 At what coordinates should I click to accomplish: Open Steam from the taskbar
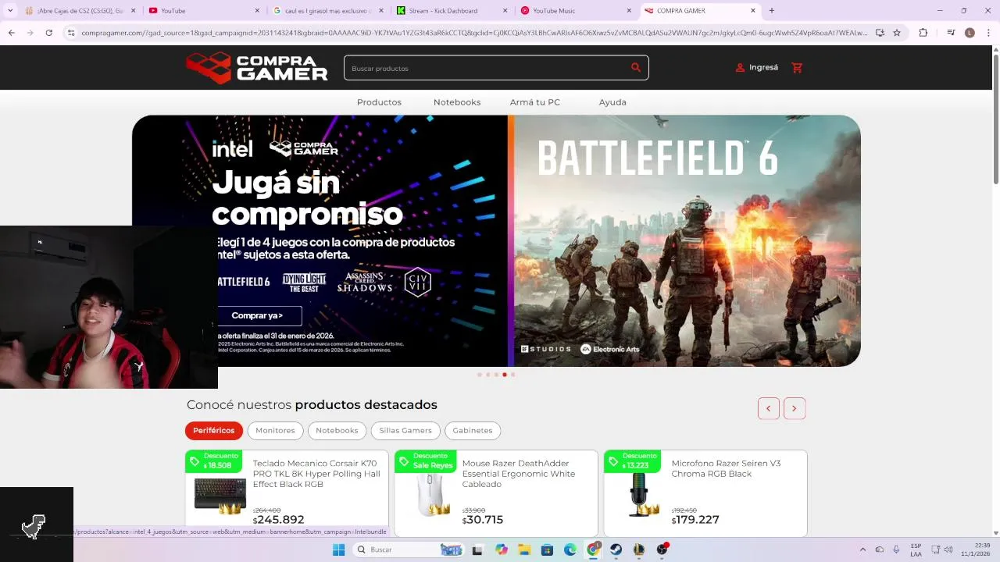click(x=616, y=550)
